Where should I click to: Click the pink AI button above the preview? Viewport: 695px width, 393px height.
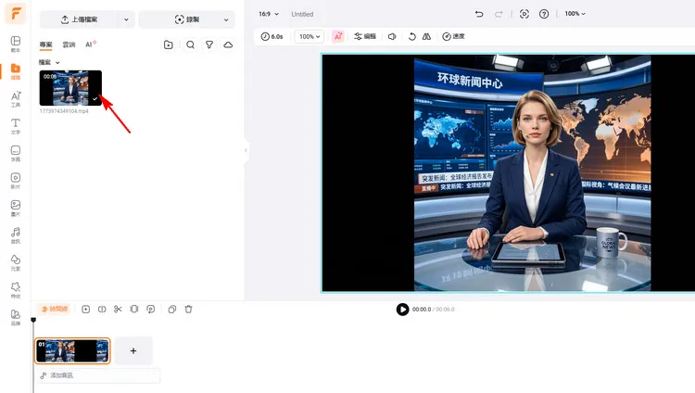click(337, 36)
